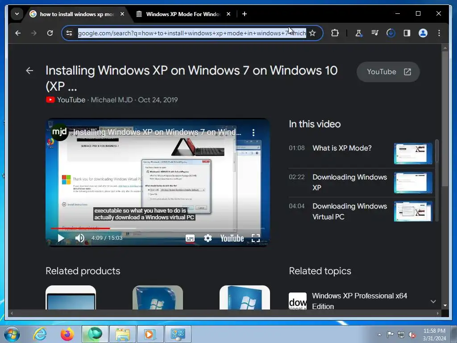Open the green browser taskbar button
The width and height of the screenshot is (457, 343).
tap(95, 334)
